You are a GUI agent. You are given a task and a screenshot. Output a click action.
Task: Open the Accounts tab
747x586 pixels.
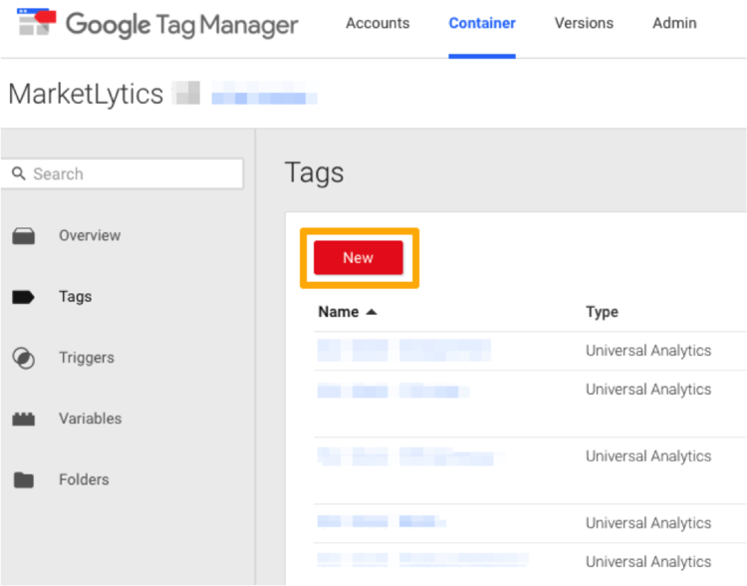pos(377,23)
